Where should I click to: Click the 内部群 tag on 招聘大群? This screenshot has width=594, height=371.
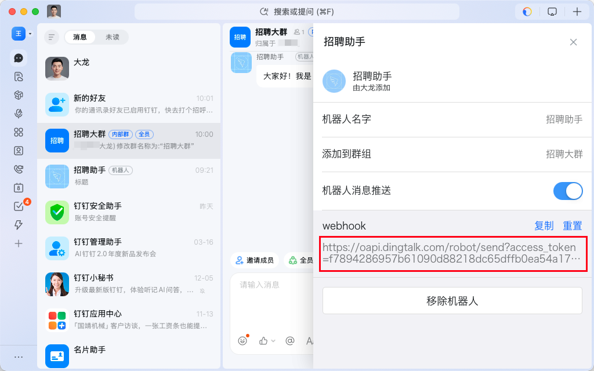point(121,134)
